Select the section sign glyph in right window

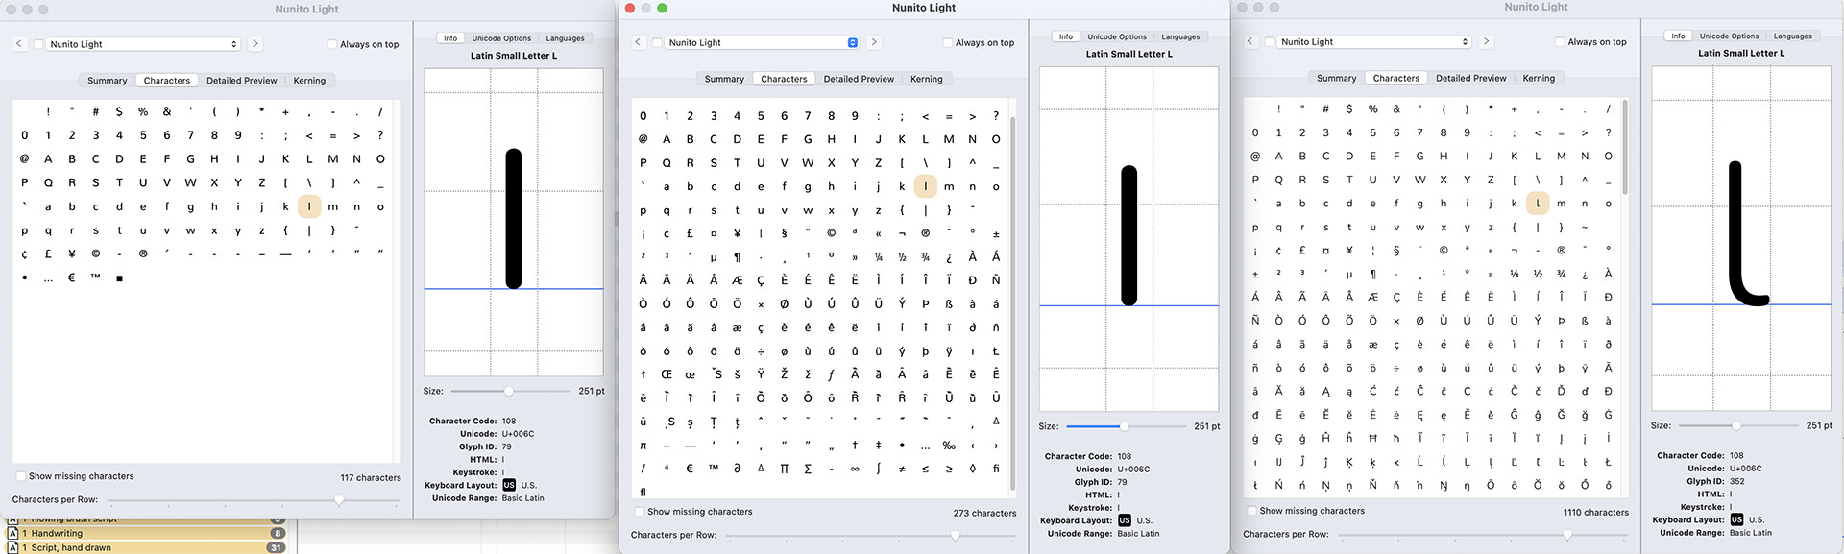pyautogui.click(x=1396, y=251)
